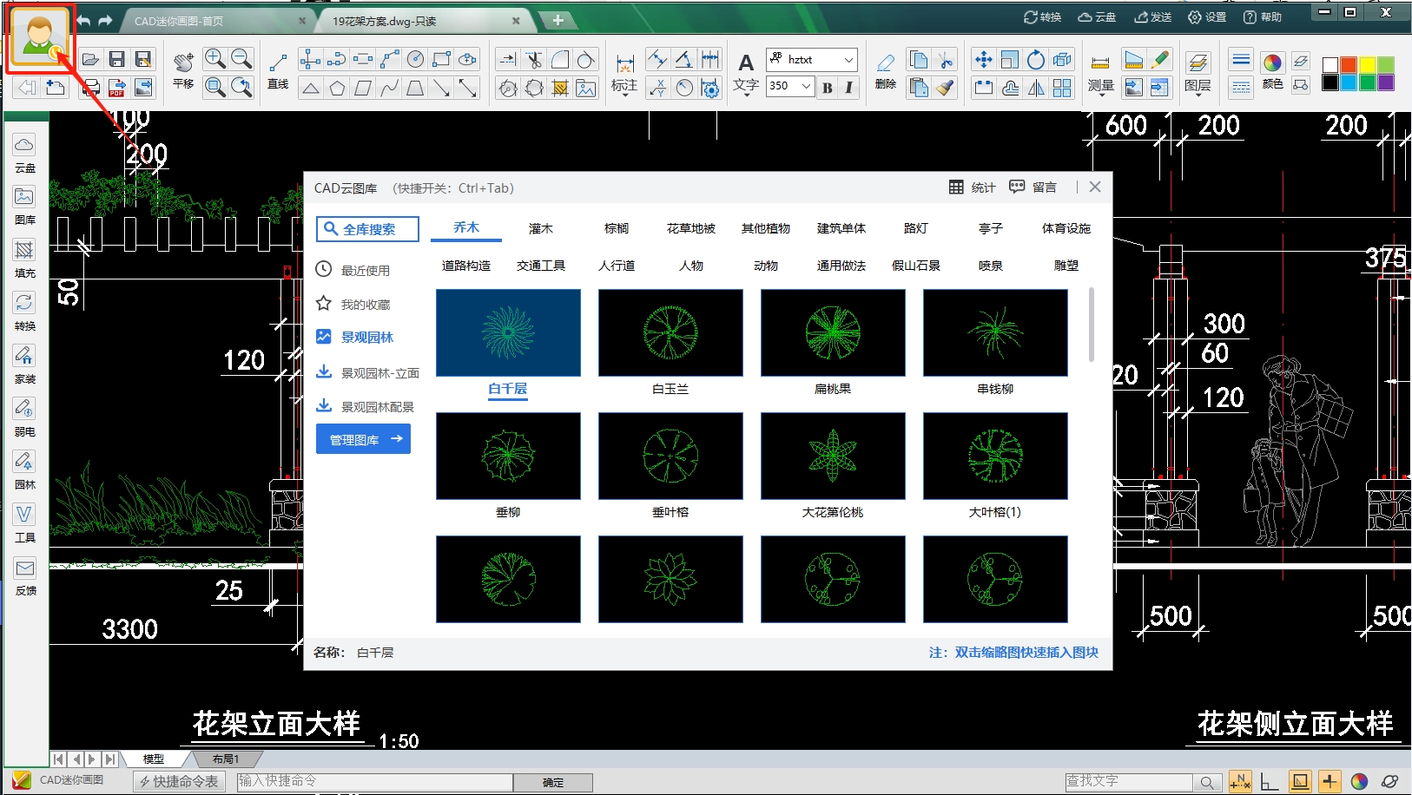This screenshot has width=1412, height=795.
Task: Pick the yellow color swatch
Action: (1368, 65)
